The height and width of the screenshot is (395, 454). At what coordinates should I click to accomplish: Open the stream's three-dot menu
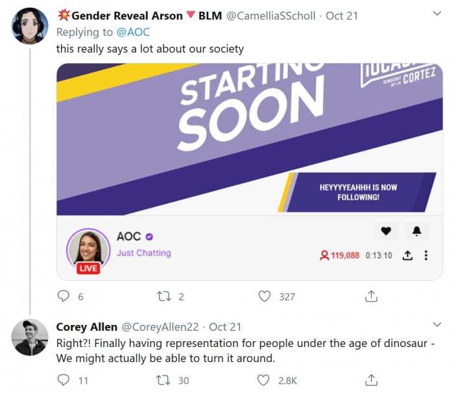click(x=426, y=256)
